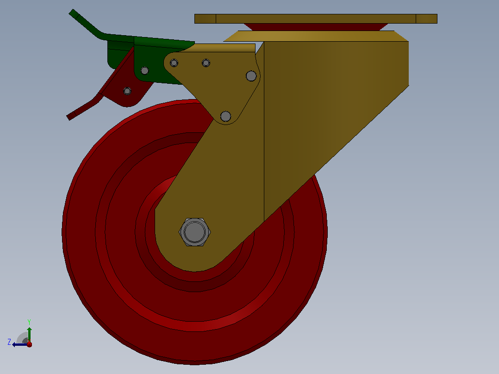Viewport: 499px width, 374px height.
Task: Select the bolt on dark red pedal
Action: (x=127, y=91)
